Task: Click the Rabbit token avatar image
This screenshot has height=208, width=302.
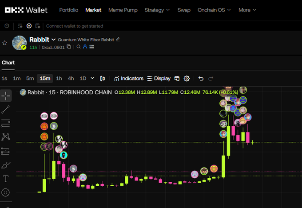Action: tap(19, 43)
